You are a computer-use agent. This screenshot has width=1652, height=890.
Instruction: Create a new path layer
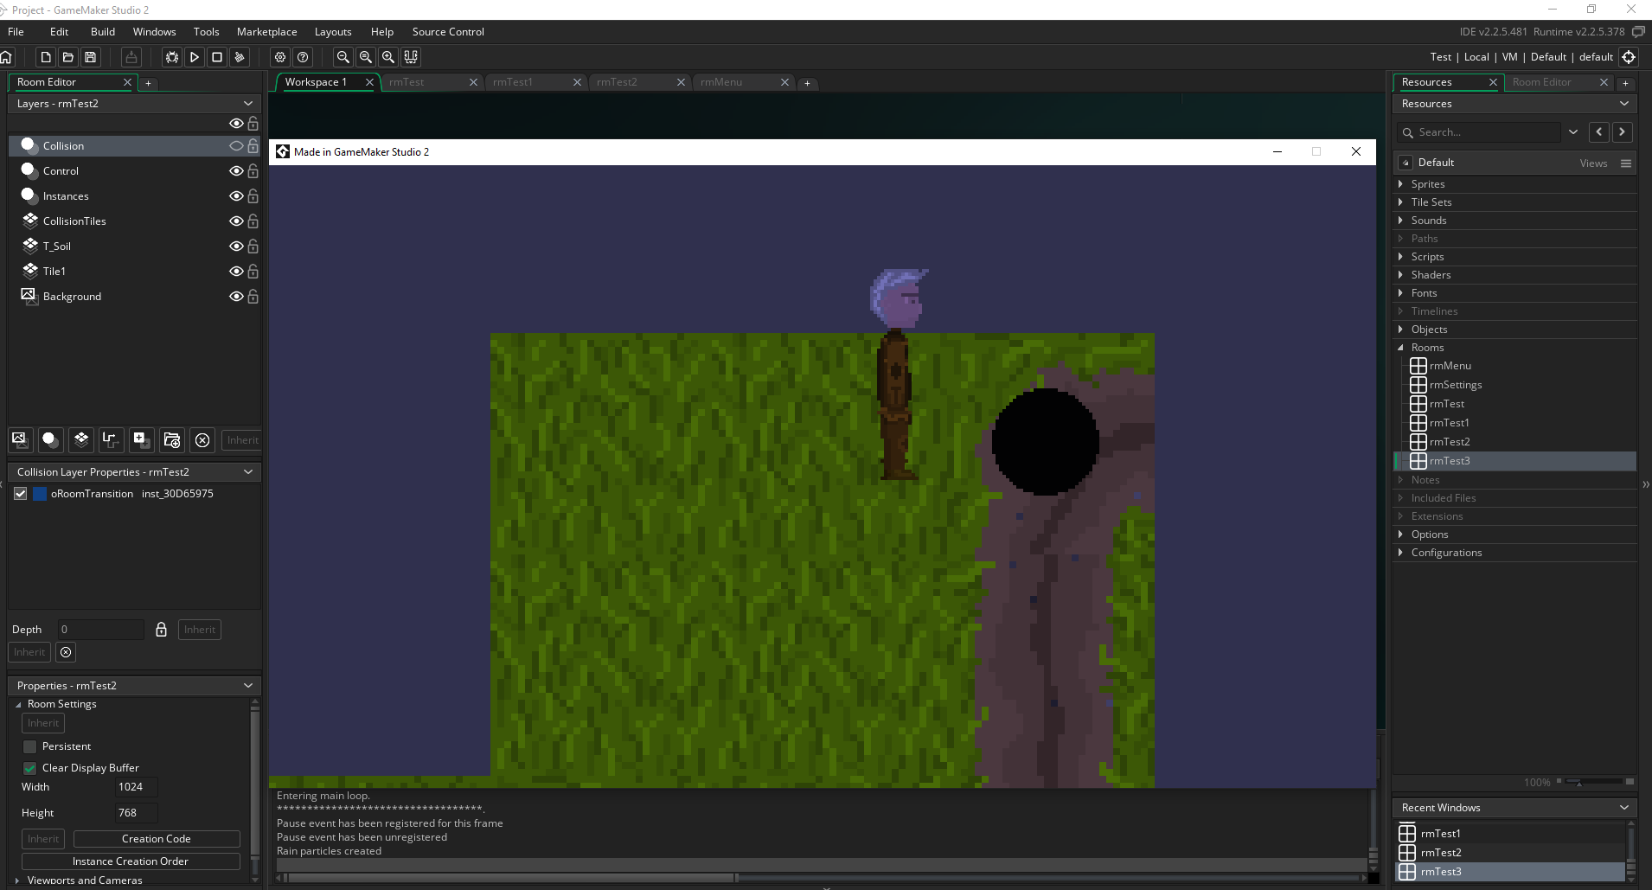[x=110, y=439]
